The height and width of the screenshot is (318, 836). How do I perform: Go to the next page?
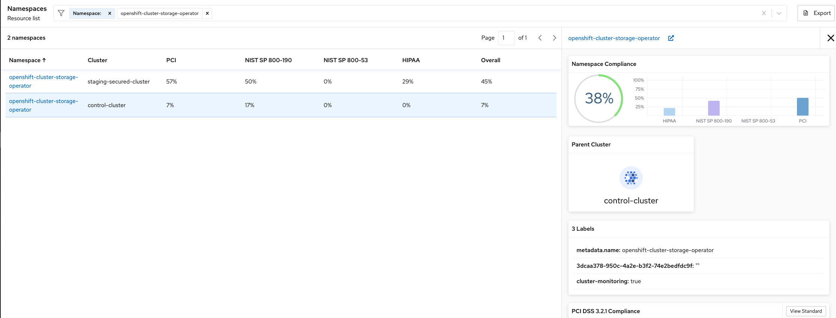click(554, 38)
